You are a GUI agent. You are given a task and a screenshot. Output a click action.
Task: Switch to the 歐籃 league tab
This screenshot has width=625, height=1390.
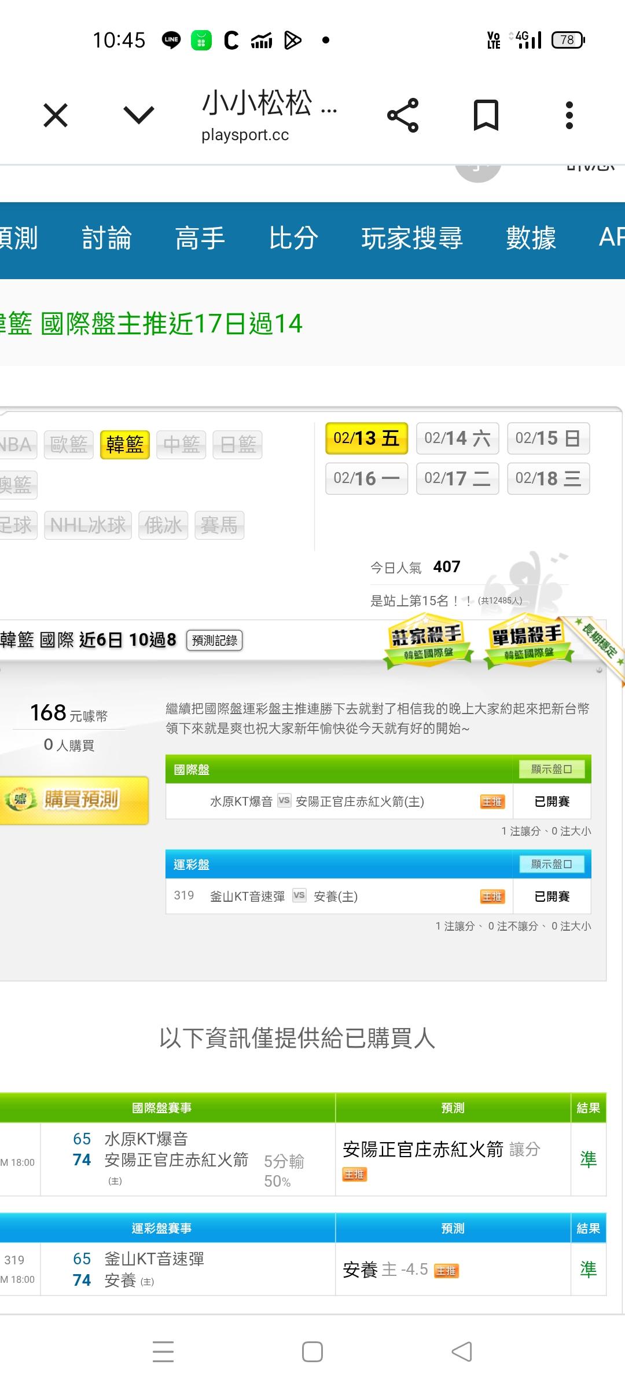point(69,445)
